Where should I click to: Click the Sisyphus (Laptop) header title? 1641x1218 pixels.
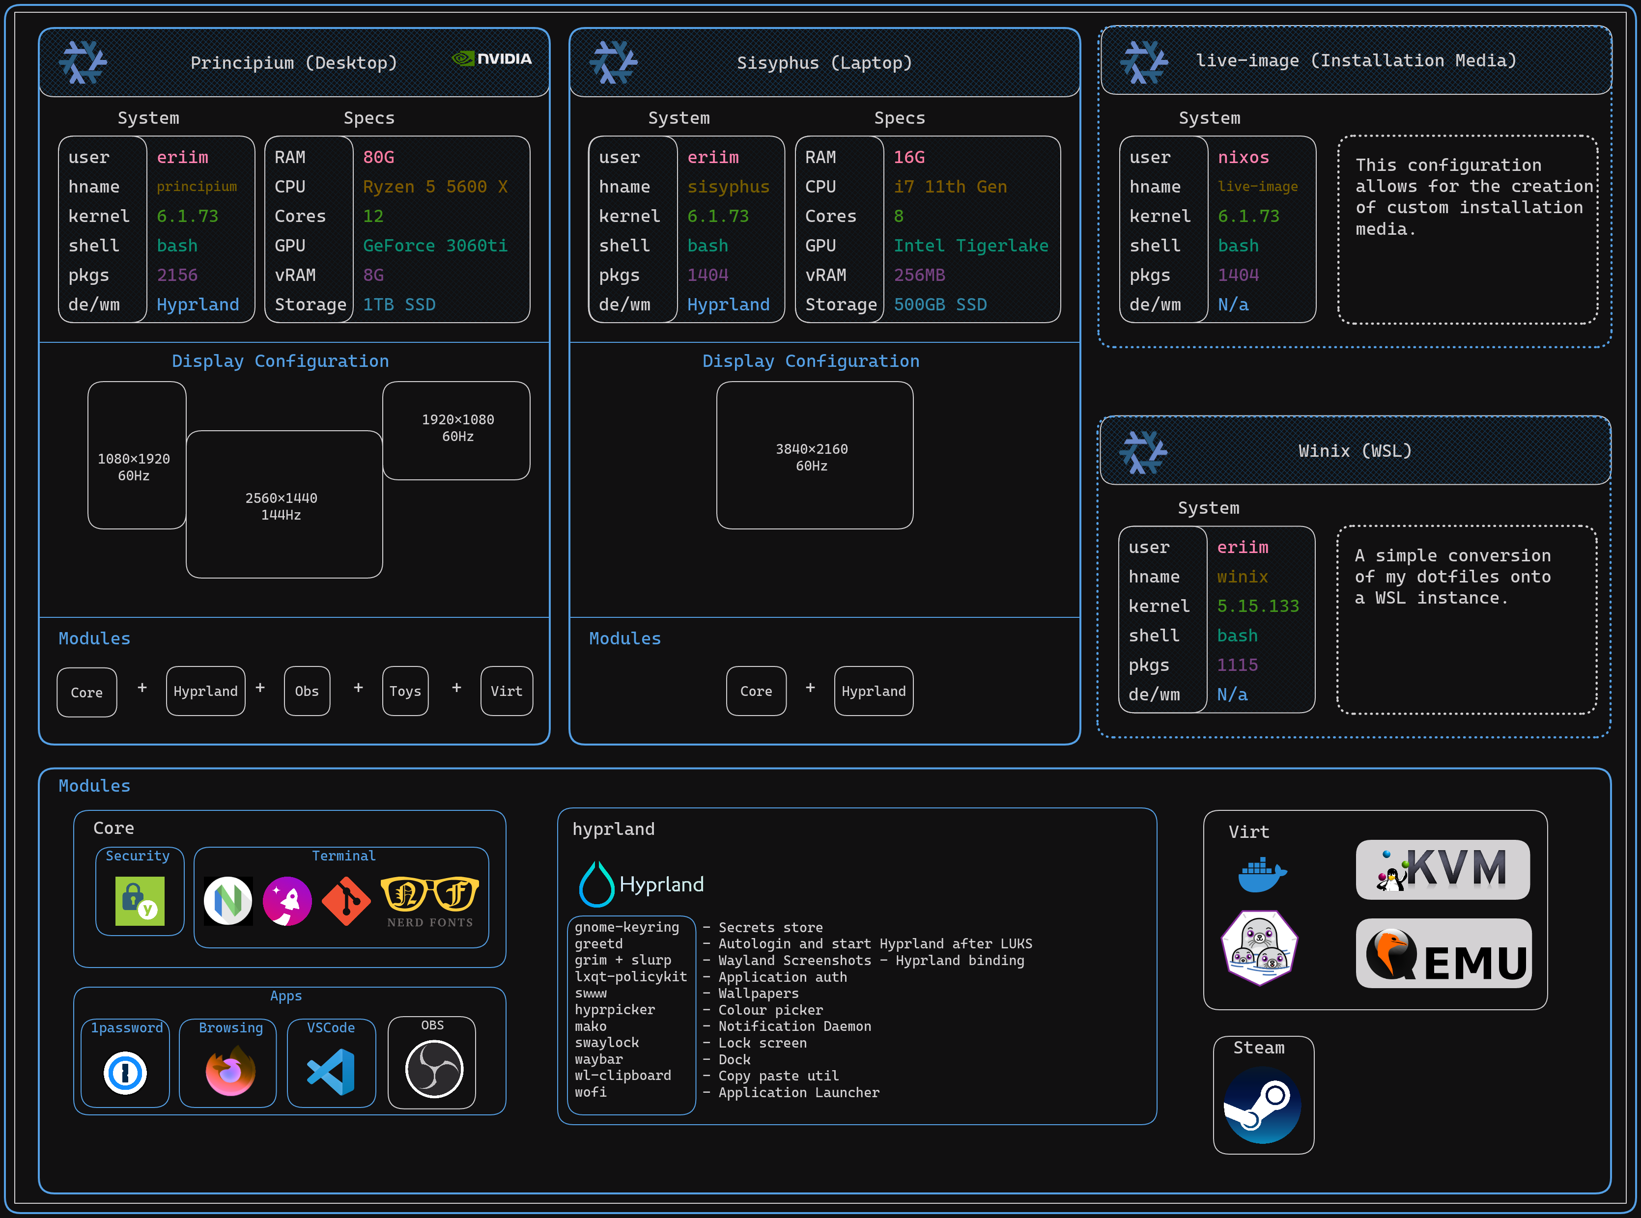(x=824, y=63)
